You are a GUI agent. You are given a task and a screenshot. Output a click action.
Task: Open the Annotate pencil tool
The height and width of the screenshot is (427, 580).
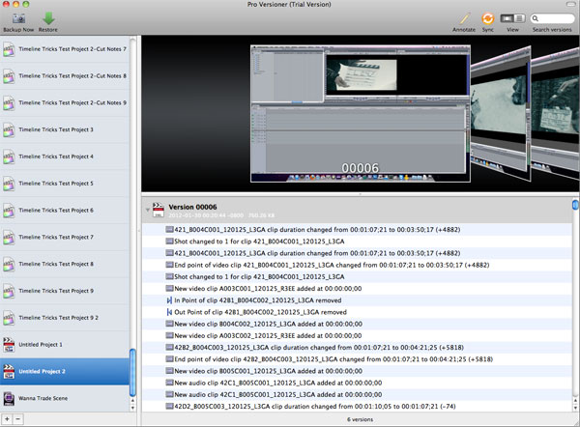pos(465,18)
